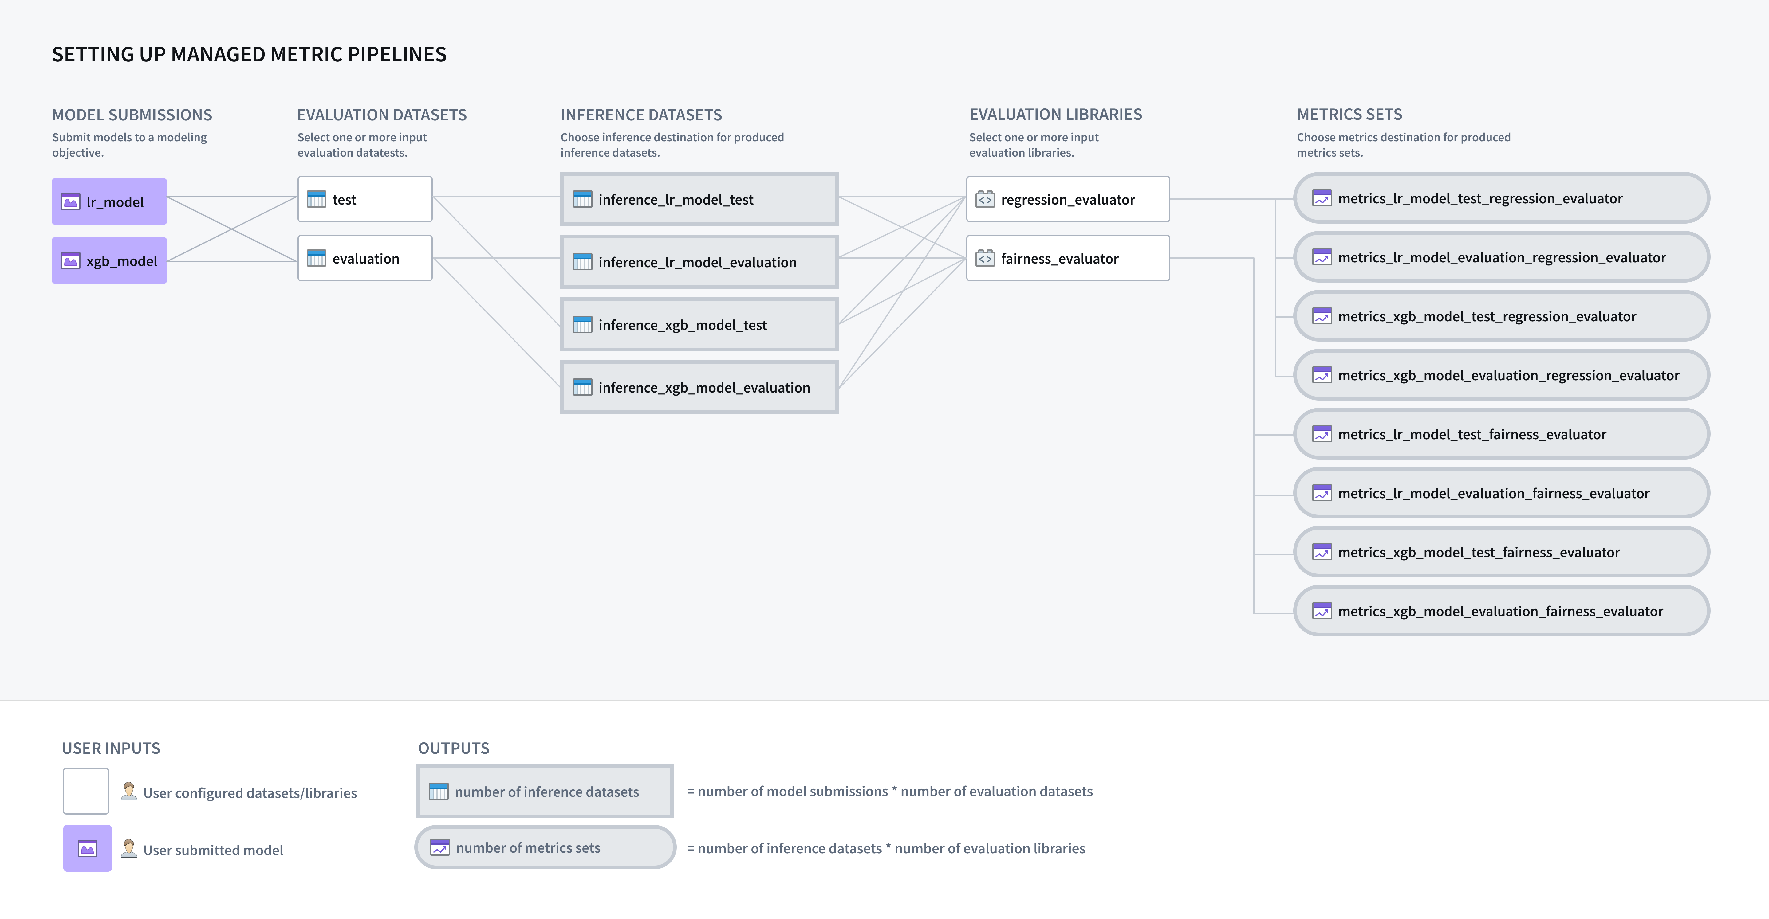Image resolution: width=1769 pixels, height=919 pixels.
Task: Click the metrics_lr_model_test_regression_evaluator chart icon
Action: [1322, 198]
